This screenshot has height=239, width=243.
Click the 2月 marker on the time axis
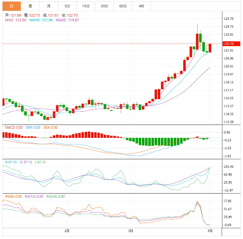(x=67, y=230)
